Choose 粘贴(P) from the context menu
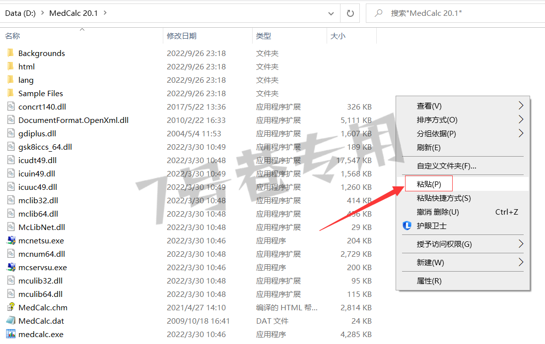The image size is (545, 344). (x=463, y=184)
